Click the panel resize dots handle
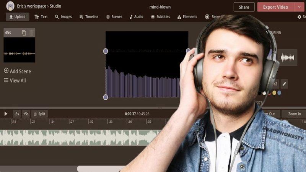The width and height of the screenshot is (306, 172). tap(160, 108)
